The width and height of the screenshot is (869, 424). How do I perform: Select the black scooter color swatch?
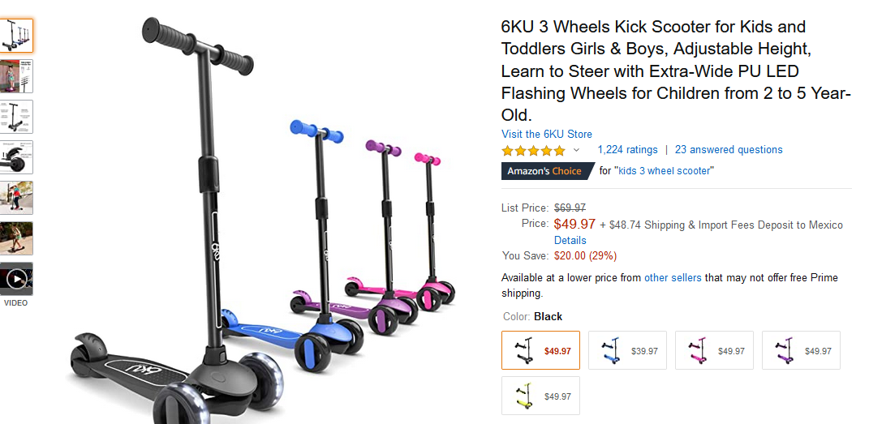coord(540,350)
